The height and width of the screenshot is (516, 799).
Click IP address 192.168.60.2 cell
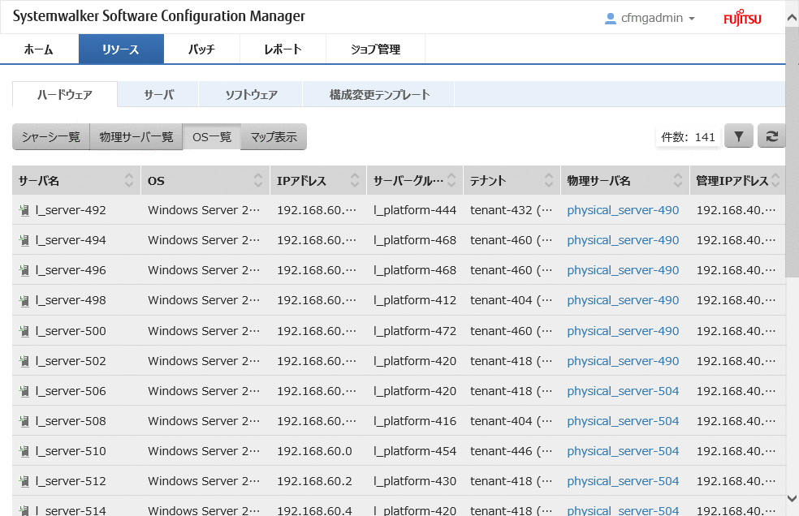[x=318, y=481]
